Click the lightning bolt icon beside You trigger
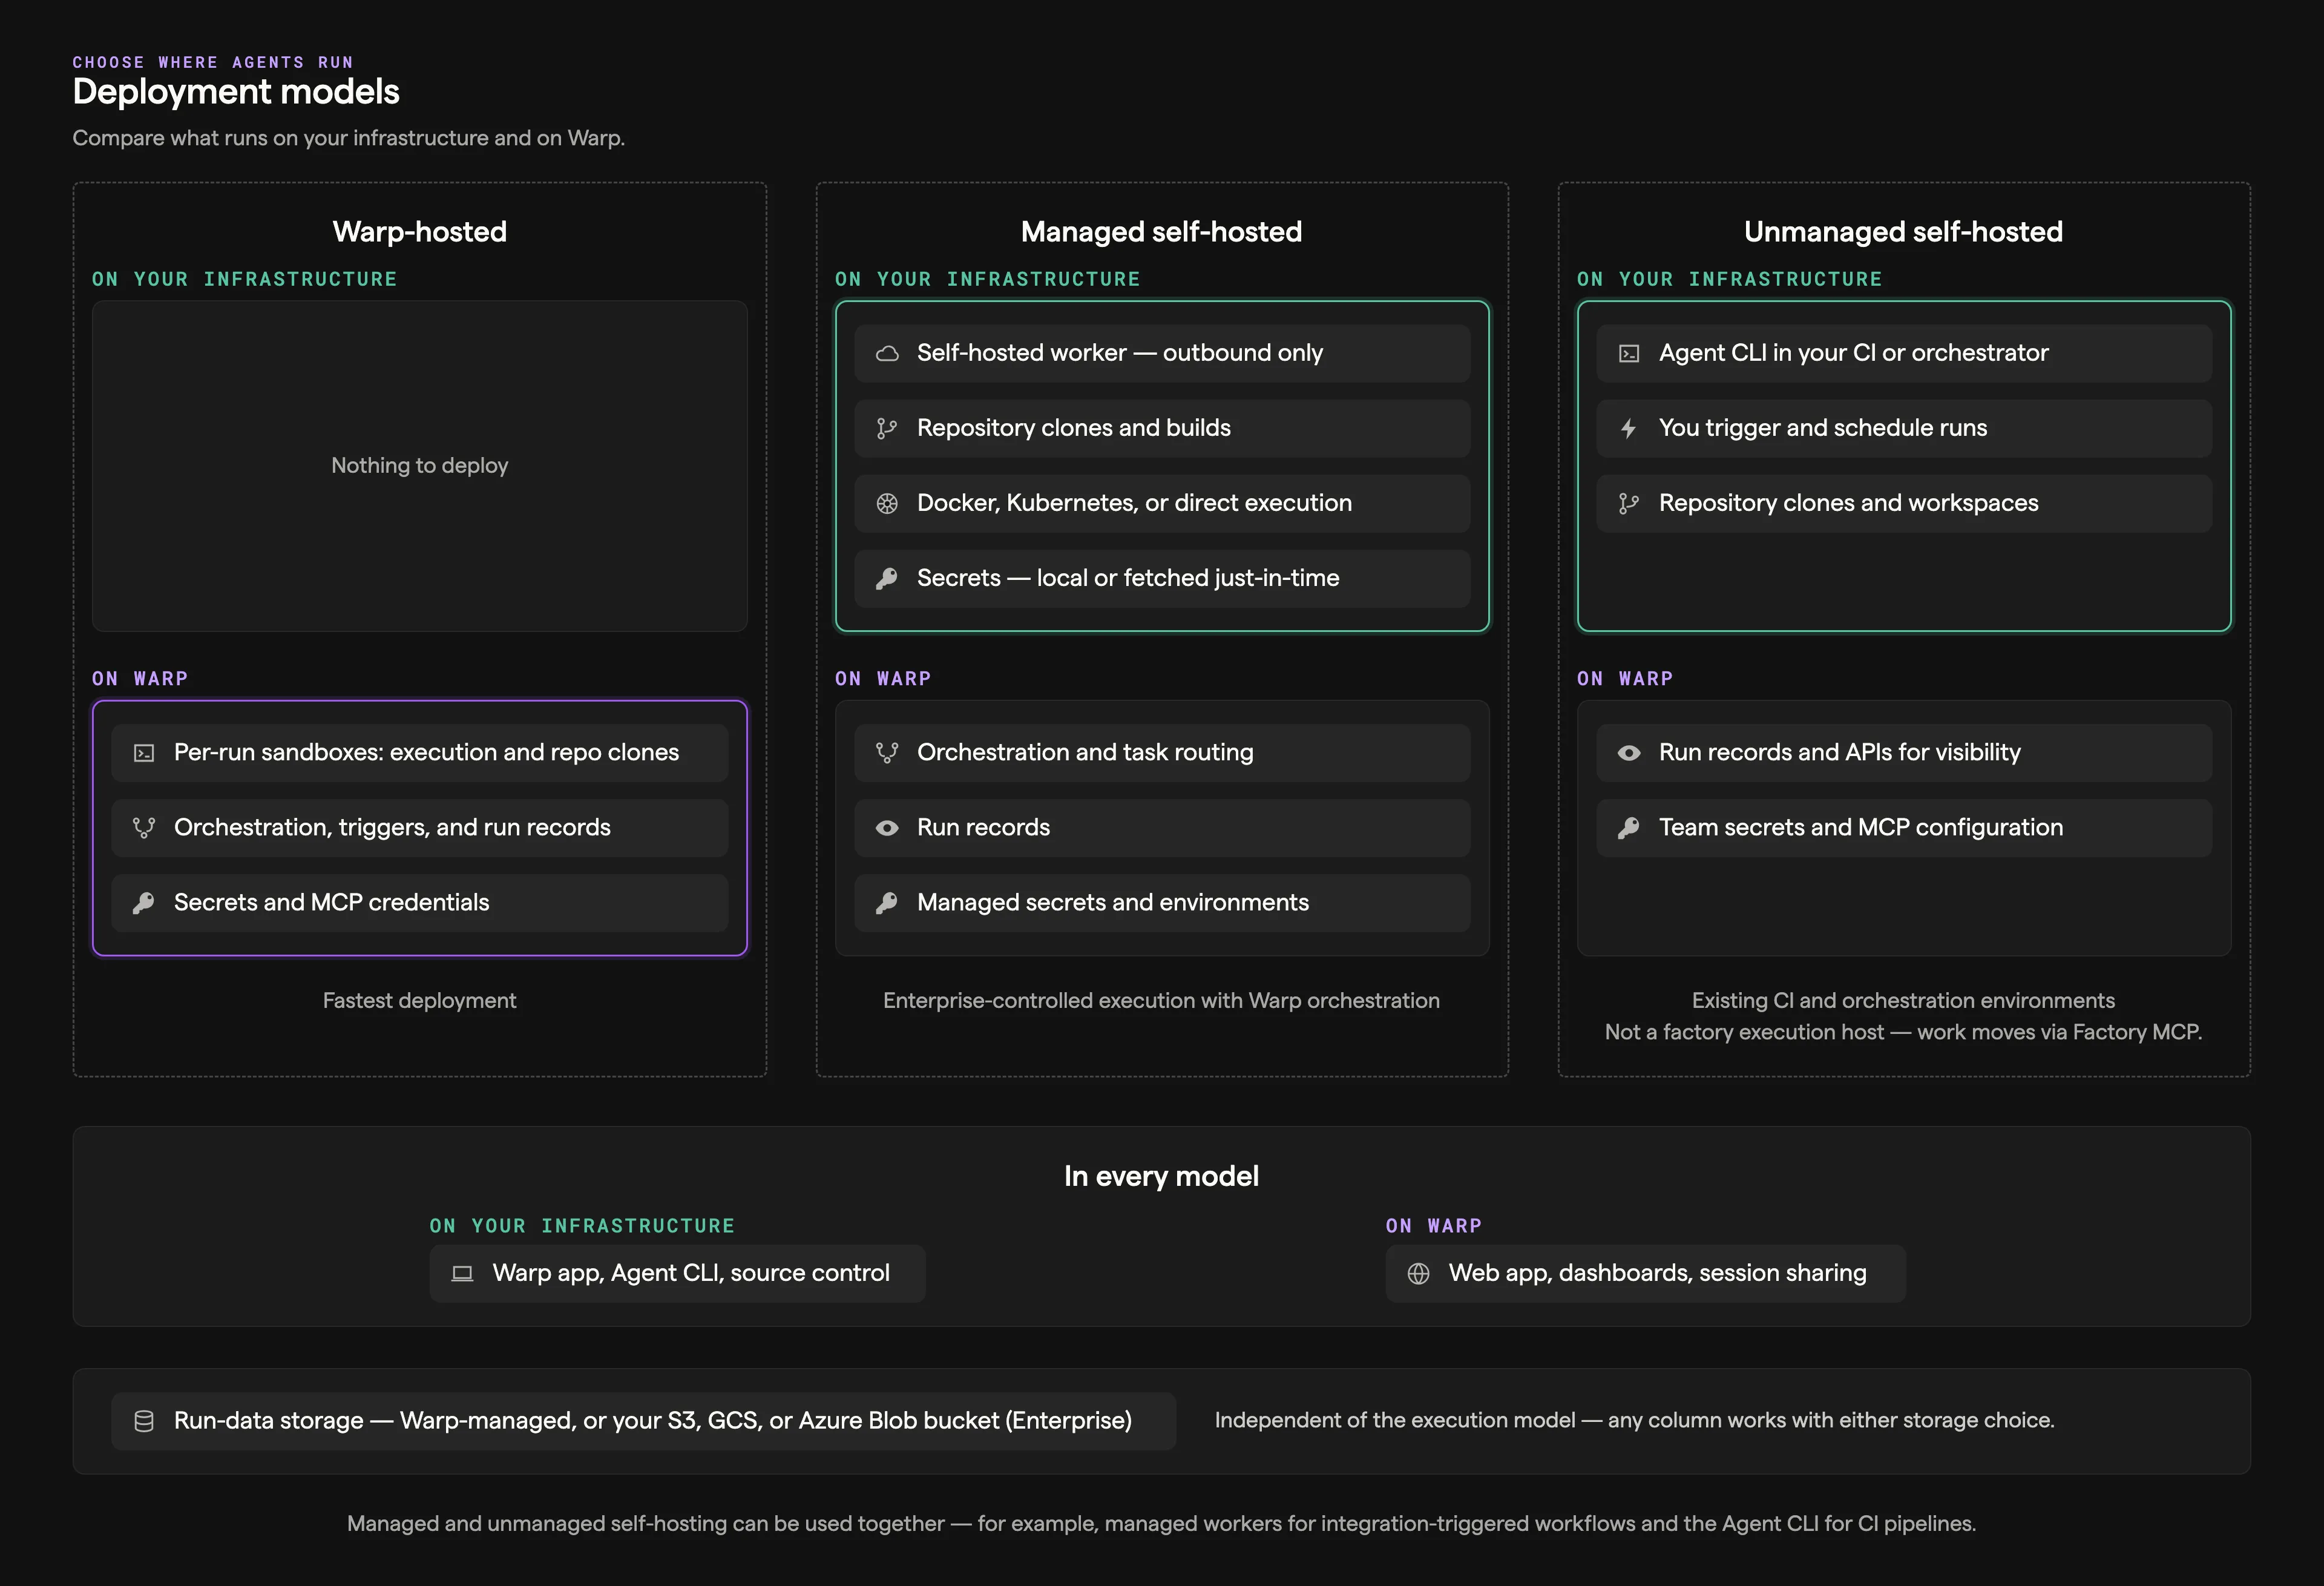The image size is (2324, 1586). pyautogui.click(x=1629, y=428)
